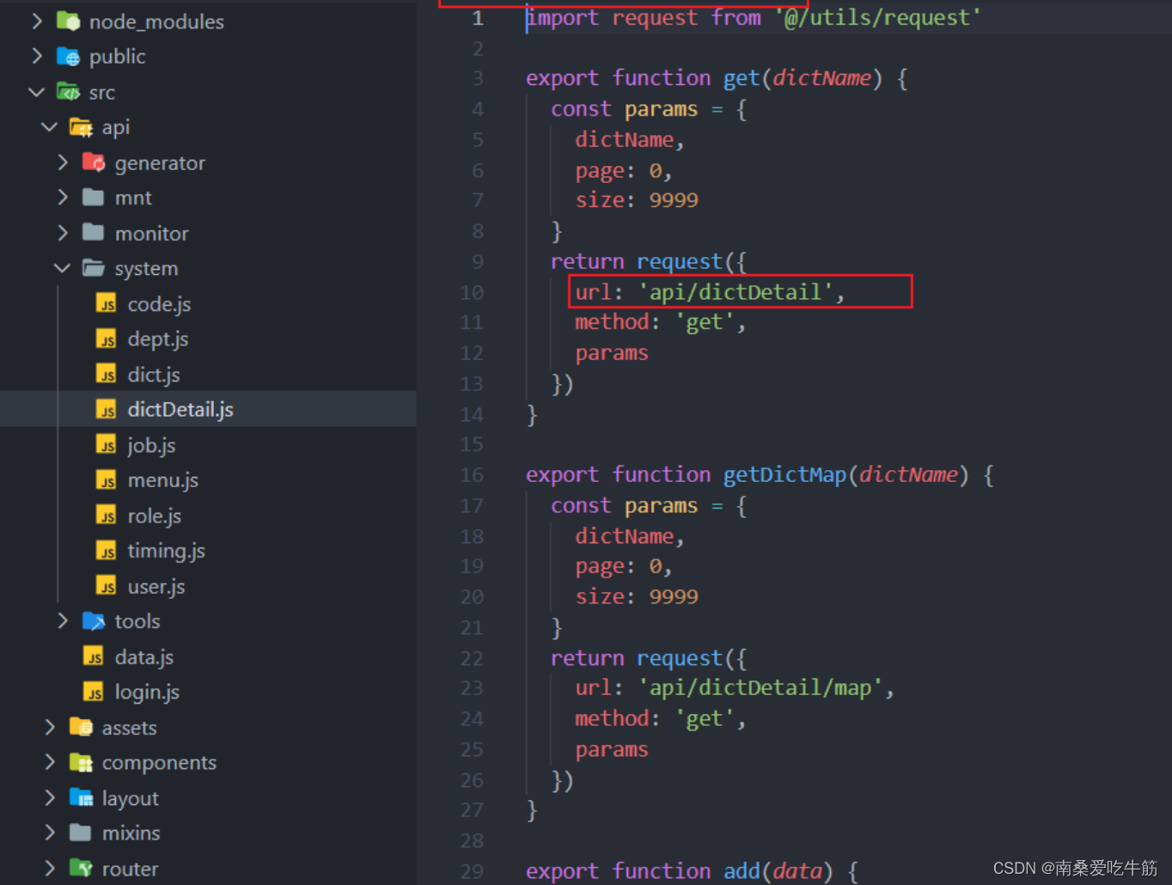Expand the tools folder chevron
Image resolution: width=1172 pixels, height=885 pixels.
coord(63,620)
